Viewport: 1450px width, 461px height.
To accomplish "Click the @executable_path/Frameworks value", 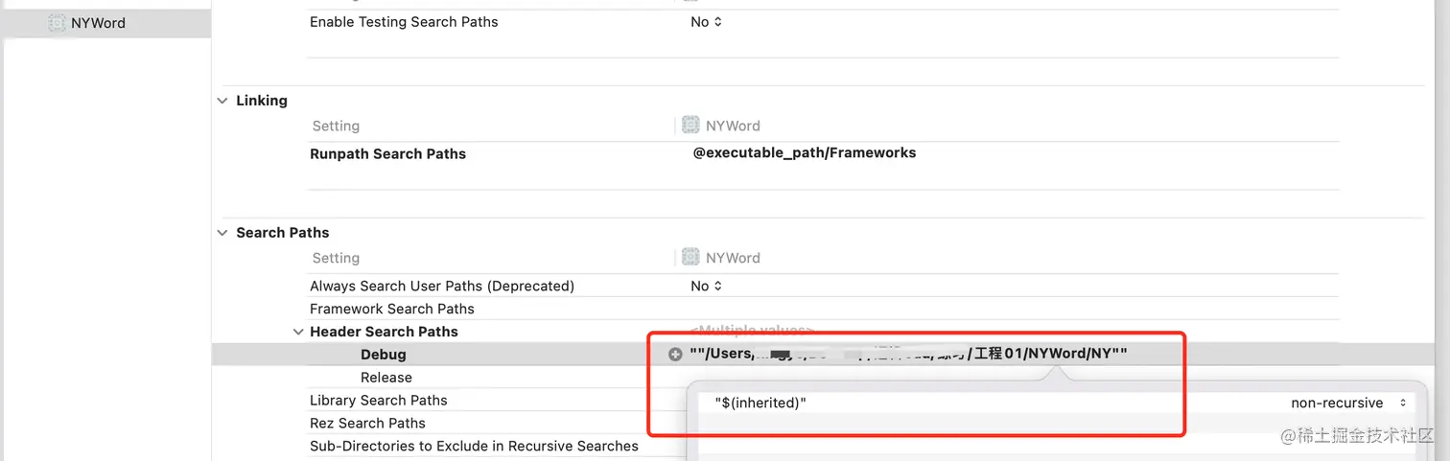I will [804, 153].
